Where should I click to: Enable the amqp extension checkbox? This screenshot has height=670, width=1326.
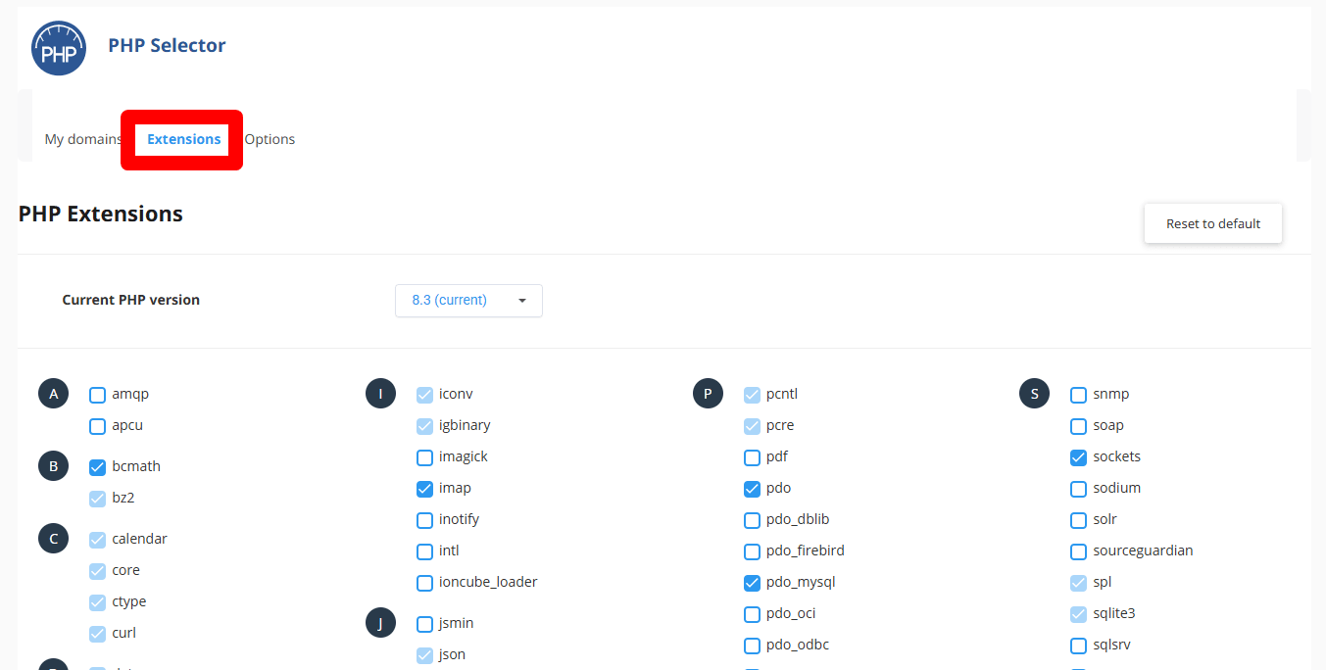[x=97, y=396]
